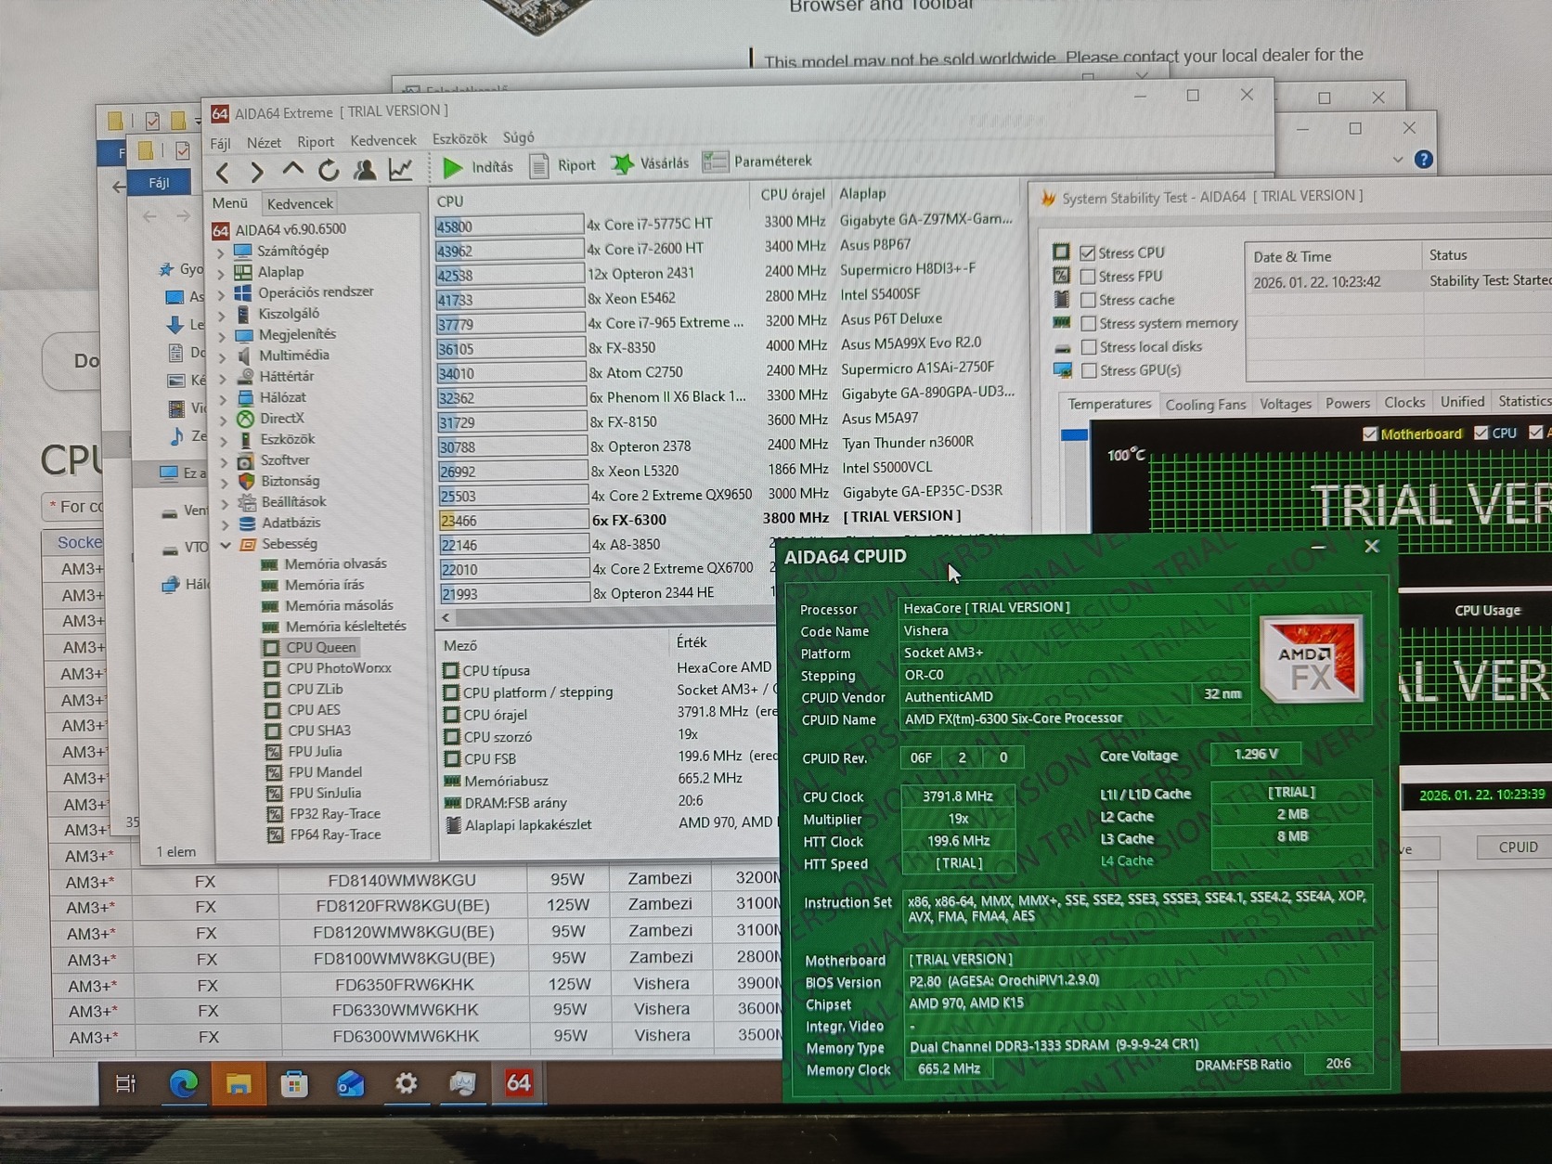Select the FP64 Ray-Trace benchmark
Screen dimensions: 1552x1164
tap(335, 835)
